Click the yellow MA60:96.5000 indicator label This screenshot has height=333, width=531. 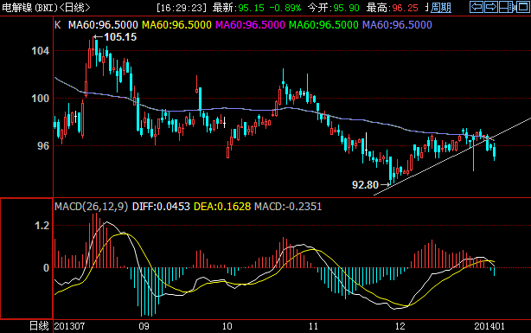176,25
